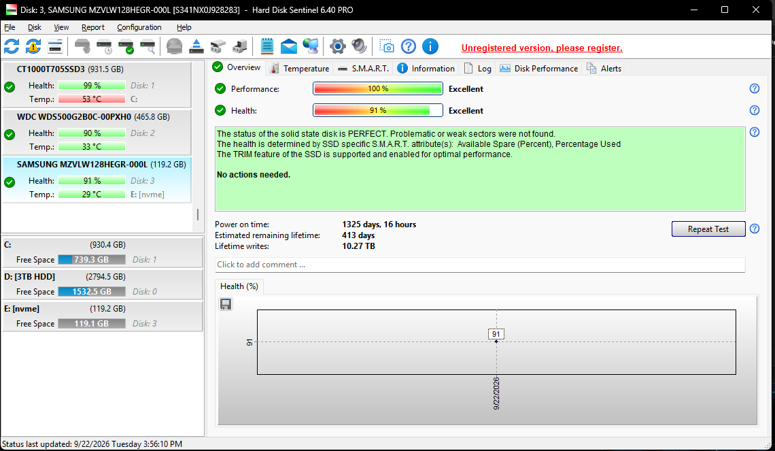Open the View menu
The image size is (775, 451).
tap(61, 27)
